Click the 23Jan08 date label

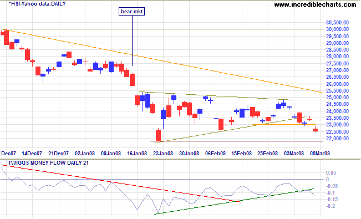point(163,154)
